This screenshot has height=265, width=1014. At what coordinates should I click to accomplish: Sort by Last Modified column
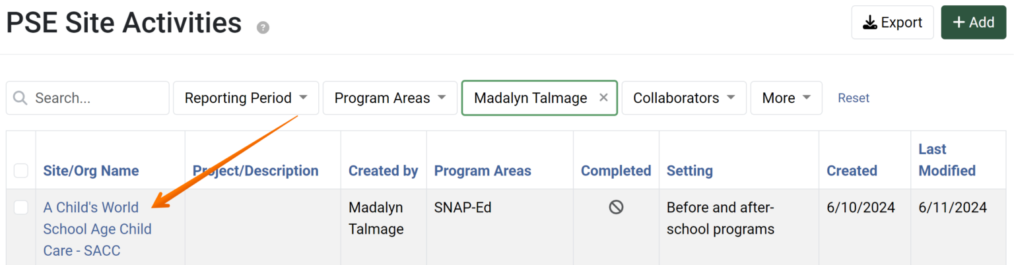[947, 160]
